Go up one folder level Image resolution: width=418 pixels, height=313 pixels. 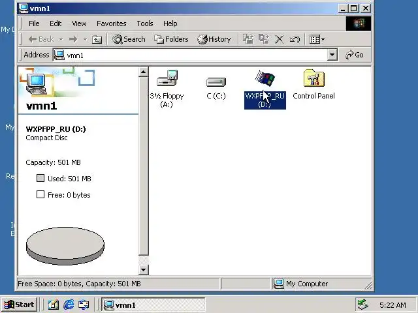click(97, 39)
